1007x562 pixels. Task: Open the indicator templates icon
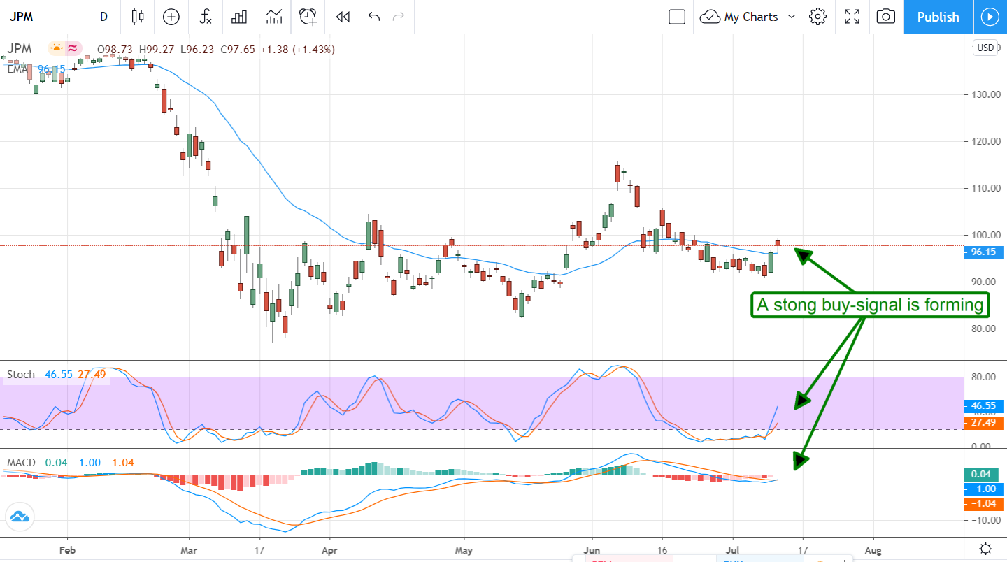(273, 17)
